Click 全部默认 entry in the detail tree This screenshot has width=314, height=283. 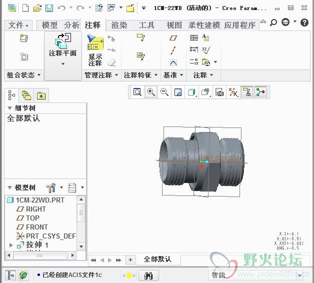23,118
